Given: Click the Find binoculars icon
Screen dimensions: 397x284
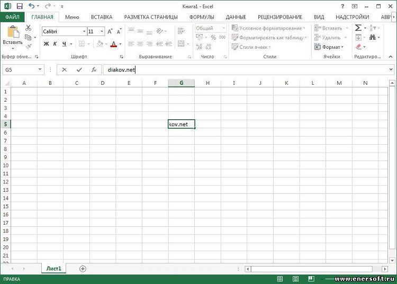Looking at the screenshot, I should (x=373, y=37).
